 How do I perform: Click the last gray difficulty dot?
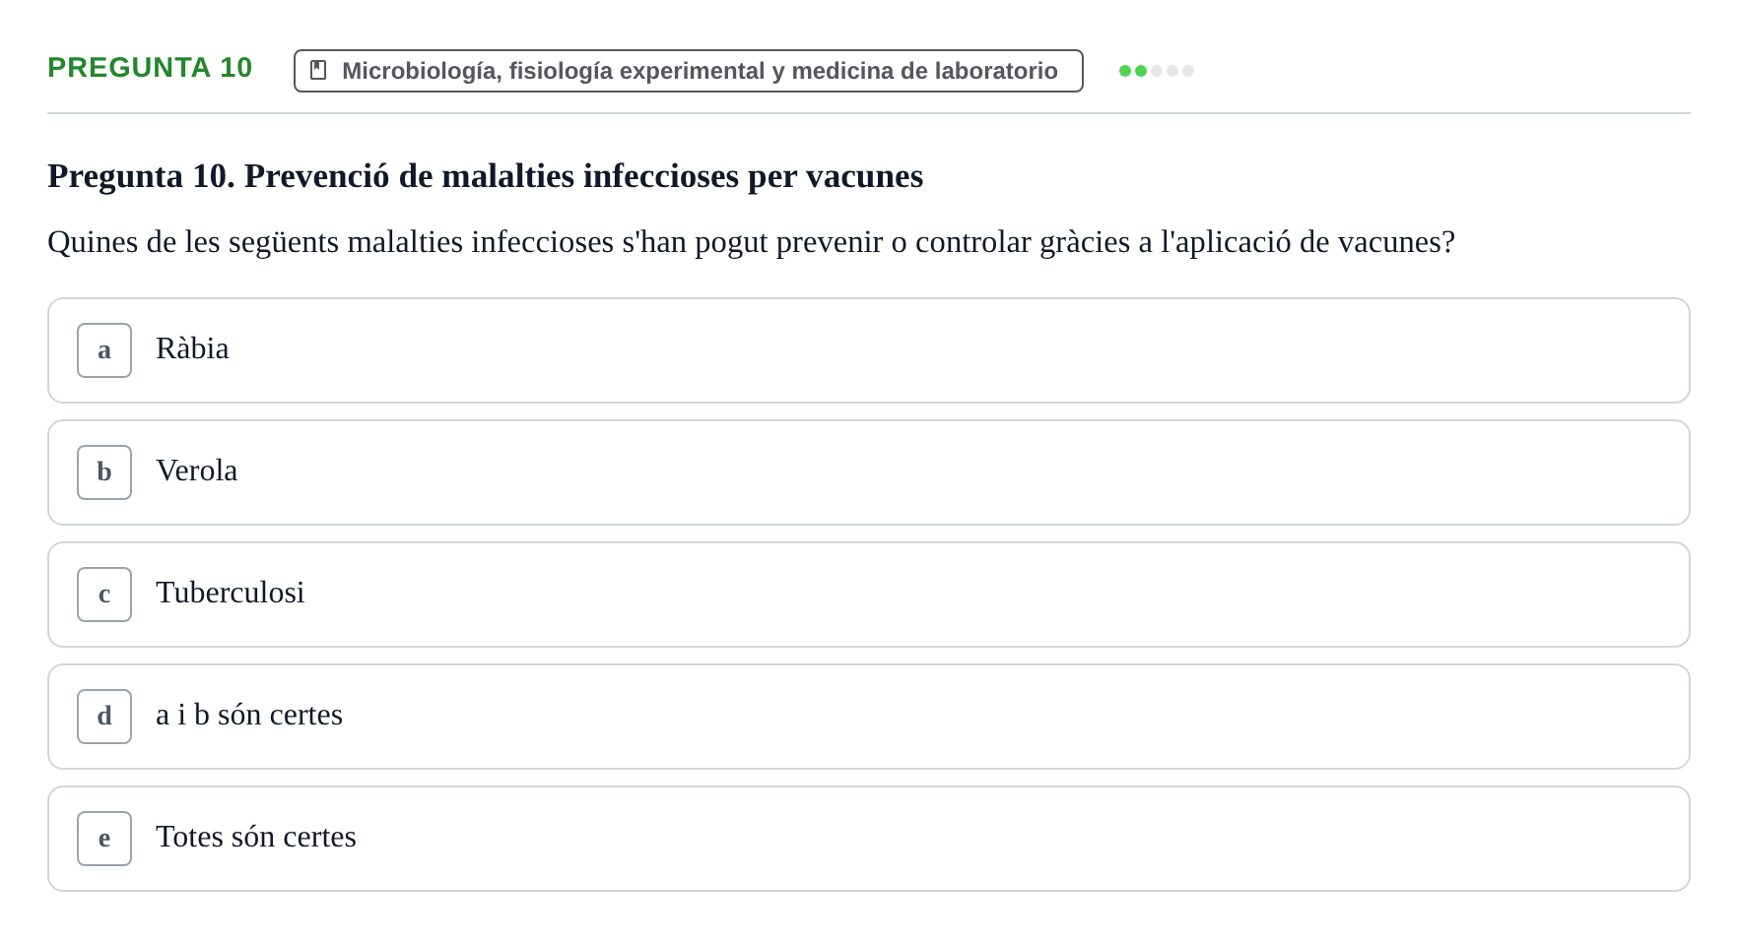[1188, 71]
